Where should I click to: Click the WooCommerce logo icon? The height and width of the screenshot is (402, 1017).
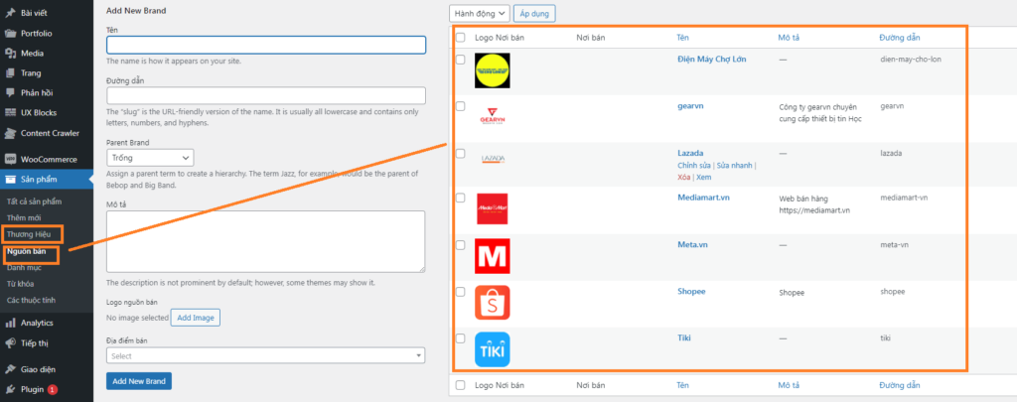pyautogui.click(x=10, y=160)
